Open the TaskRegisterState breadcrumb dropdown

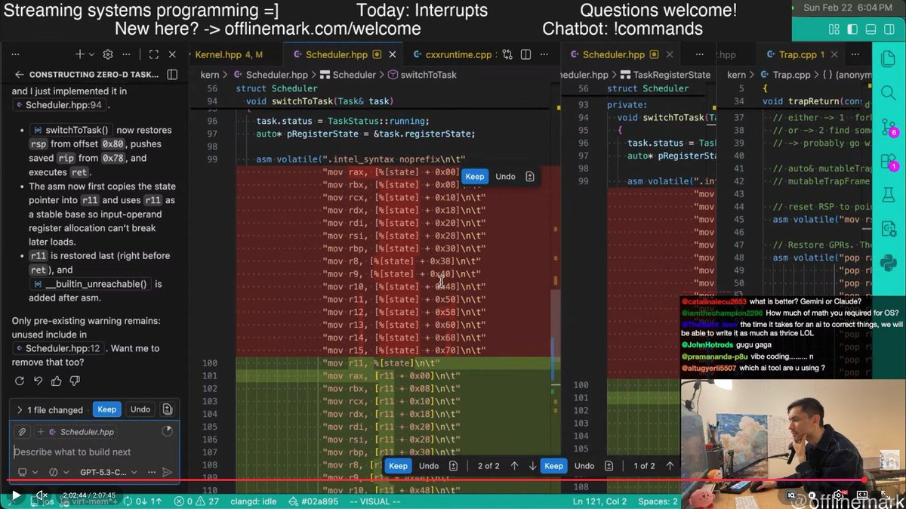665,75
